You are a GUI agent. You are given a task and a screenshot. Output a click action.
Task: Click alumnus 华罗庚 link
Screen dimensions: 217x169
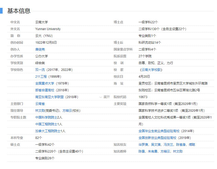143,145
